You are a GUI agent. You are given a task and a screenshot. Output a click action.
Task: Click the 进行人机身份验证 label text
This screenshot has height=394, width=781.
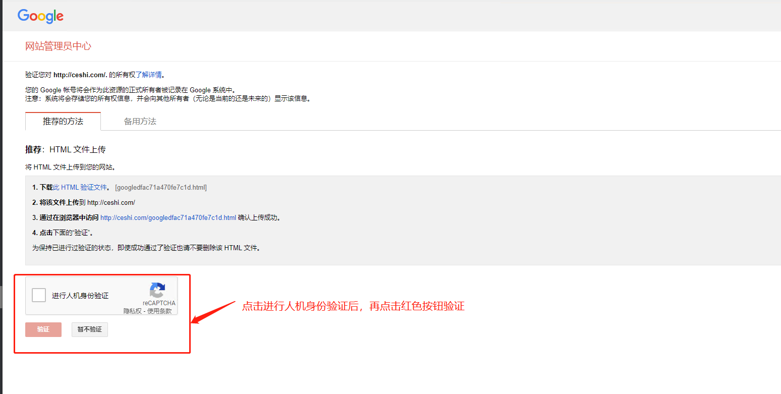click(x=80, y=296)
